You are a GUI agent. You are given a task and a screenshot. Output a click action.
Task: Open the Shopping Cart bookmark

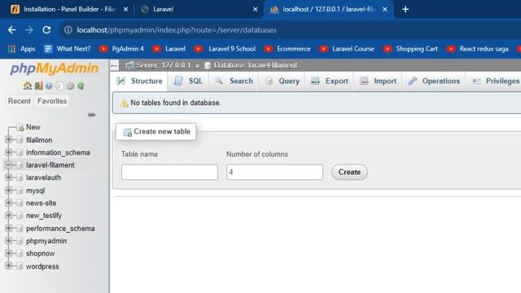point(410,49)
